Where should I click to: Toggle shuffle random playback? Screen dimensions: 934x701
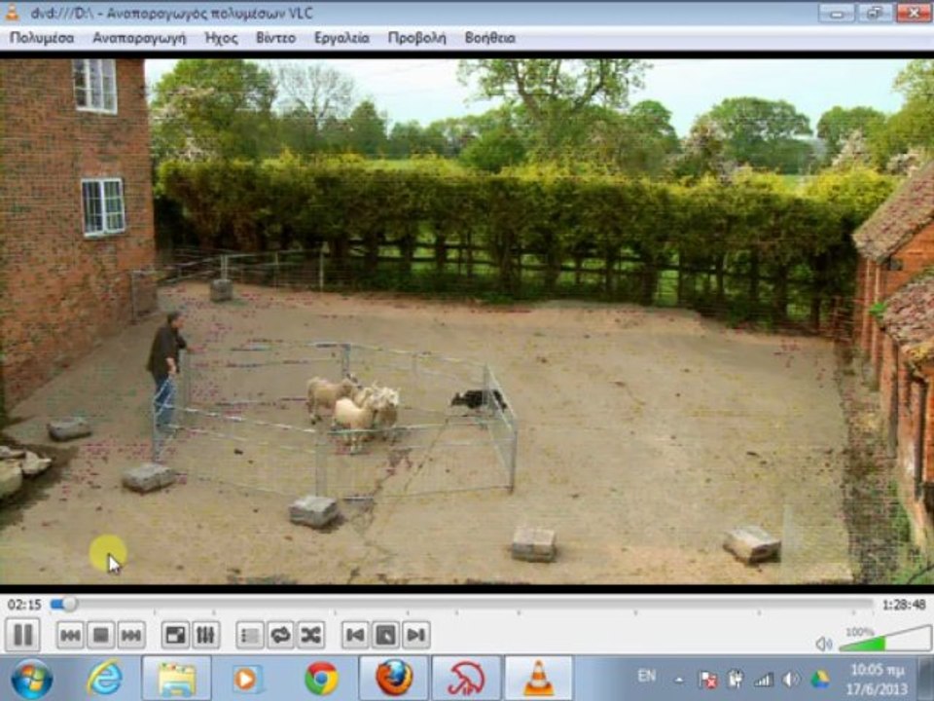pyautogui.click(x=311, y=636)
